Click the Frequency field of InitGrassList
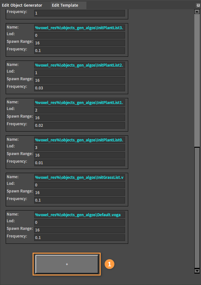The width and height of the screenshot is (201, 285). (79, 200)
